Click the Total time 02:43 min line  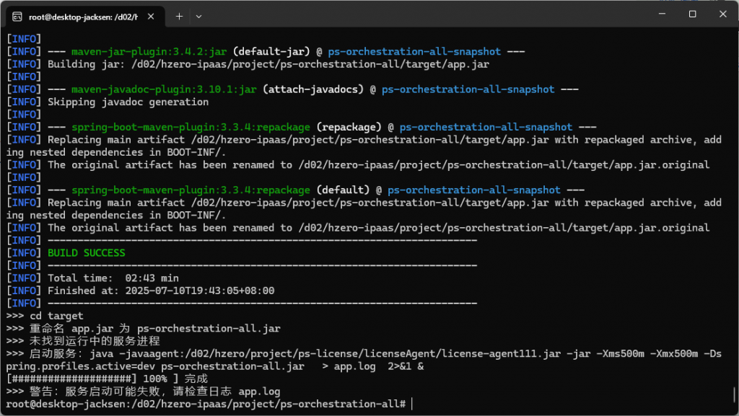click(x=113, y=278)
